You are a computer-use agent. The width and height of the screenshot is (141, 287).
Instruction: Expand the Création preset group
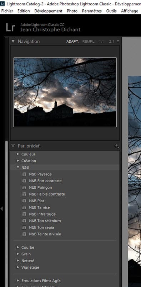(18, 161)
